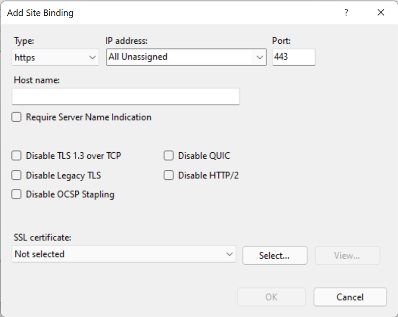Click the Port field containing 443
This screenshot has height=317, width=398.
pyautogui.click(x=294, y=57)
